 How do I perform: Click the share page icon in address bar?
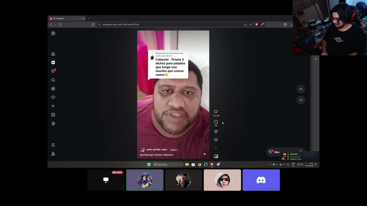(x=251, y=25)
